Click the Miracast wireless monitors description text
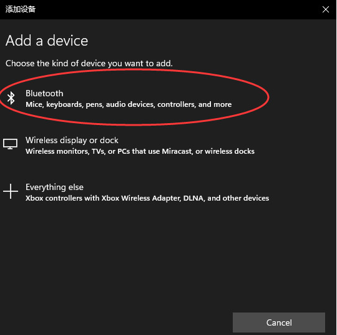 (x=140, y=151)
